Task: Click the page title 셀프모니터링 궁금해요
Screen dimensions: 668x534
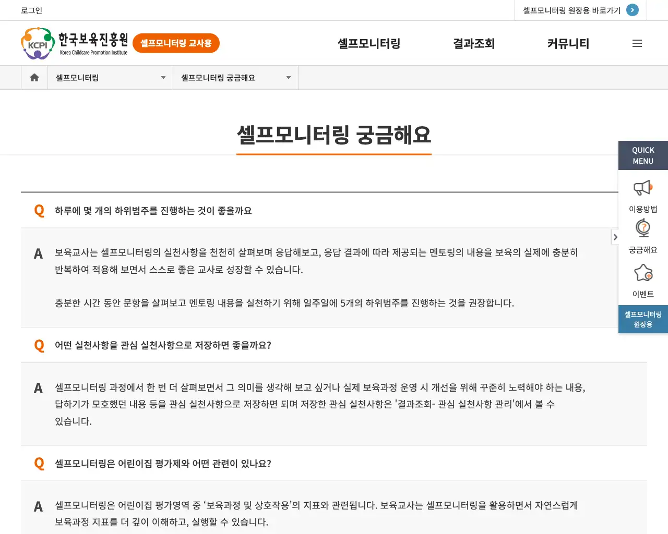Action: (334, 135)
